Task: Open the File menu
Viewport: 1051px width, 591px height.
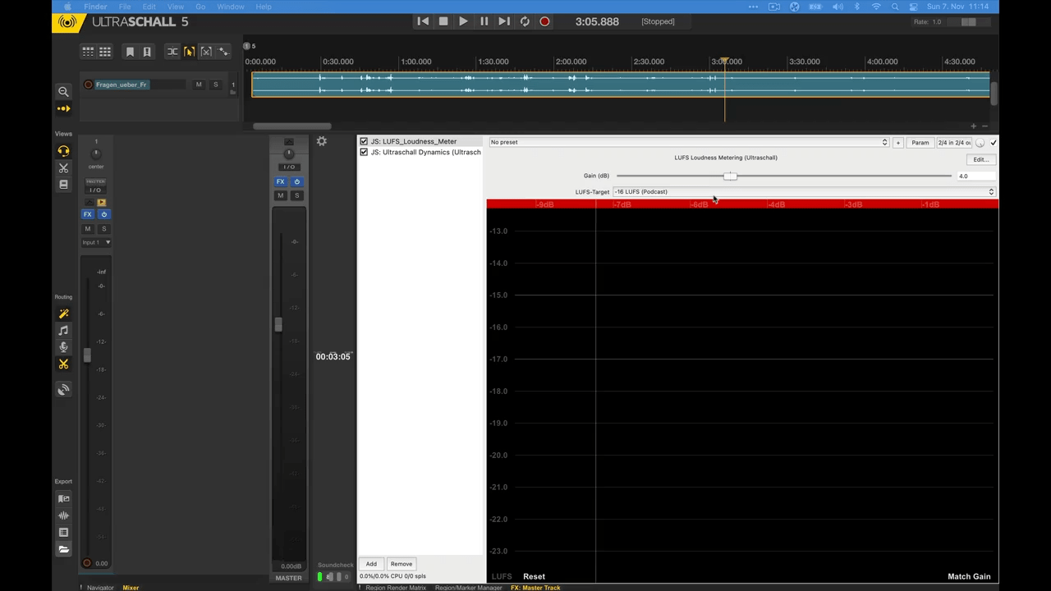Action: tap(125, 7)
